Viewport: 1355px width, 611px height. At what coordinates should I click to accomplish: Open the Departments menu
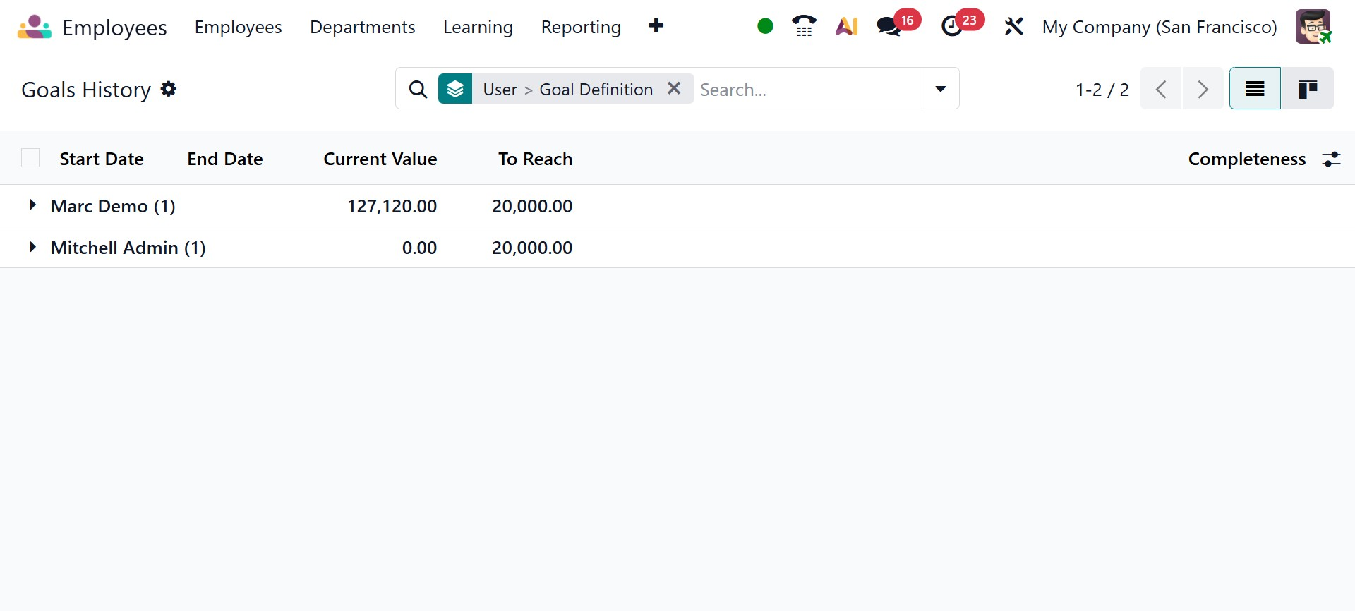coord(362,27)
